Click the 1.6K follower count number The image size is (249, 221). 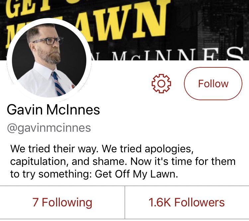pyautogui.click(x=160, y=202)
